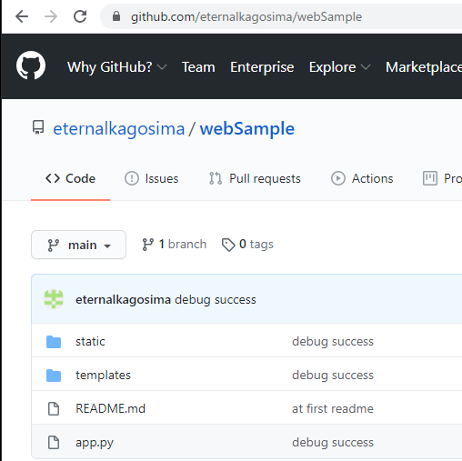
Task: Click the README.md file icon
Action: [x=54, y=408]
